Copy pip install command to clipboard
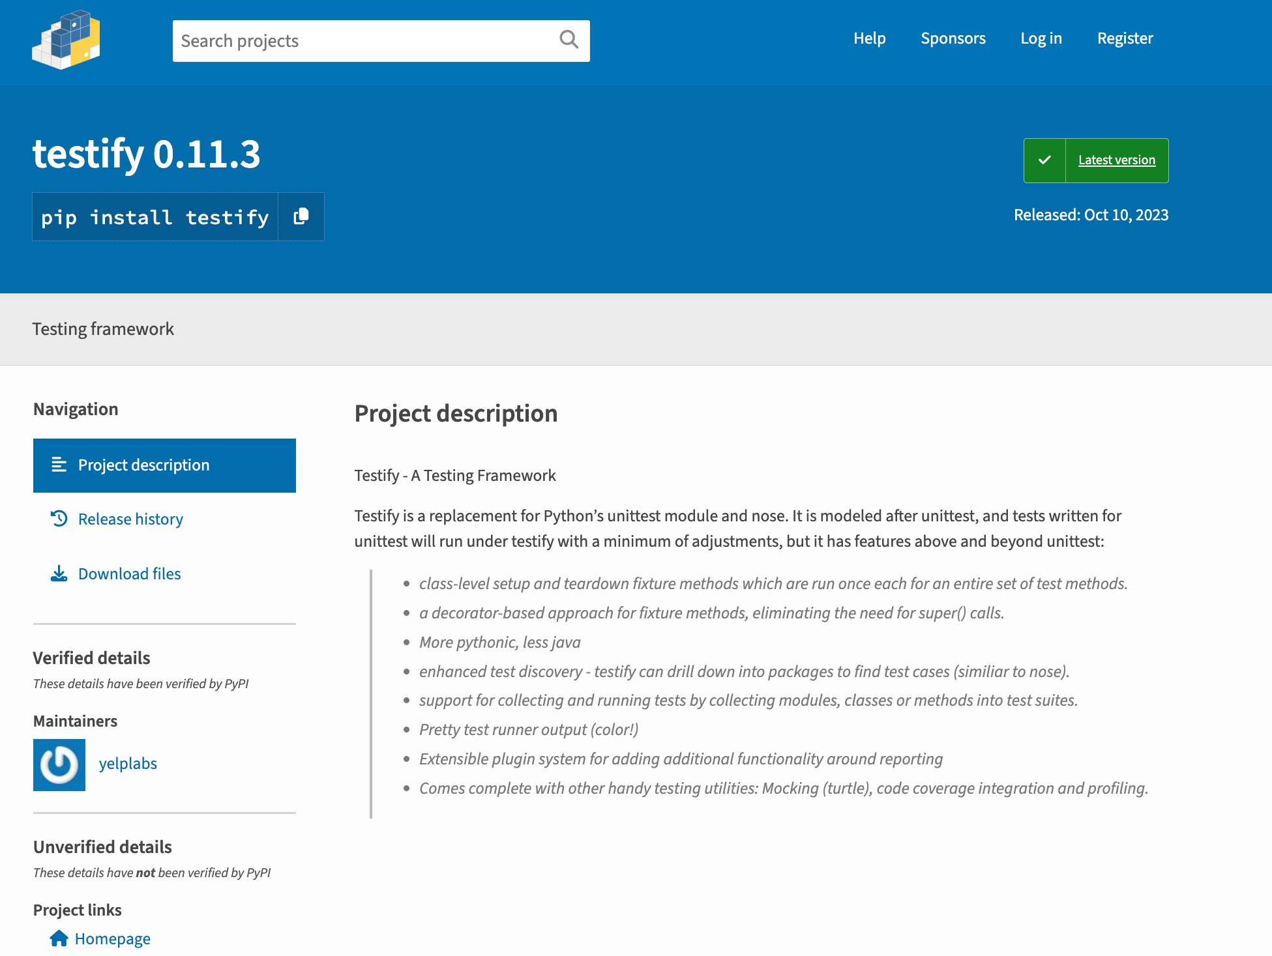1272x956 pixels. click(301, 216)
